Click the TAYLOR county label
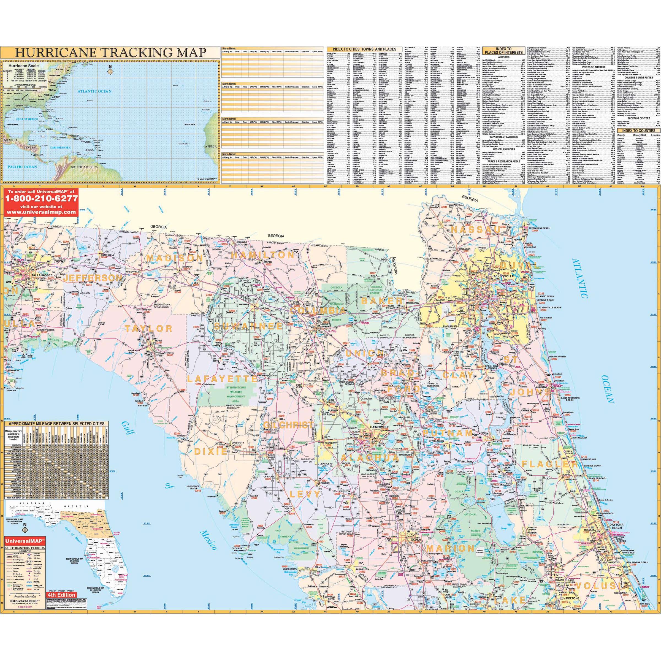The height and width of the screenshot is (661, 661). [148, 329]
